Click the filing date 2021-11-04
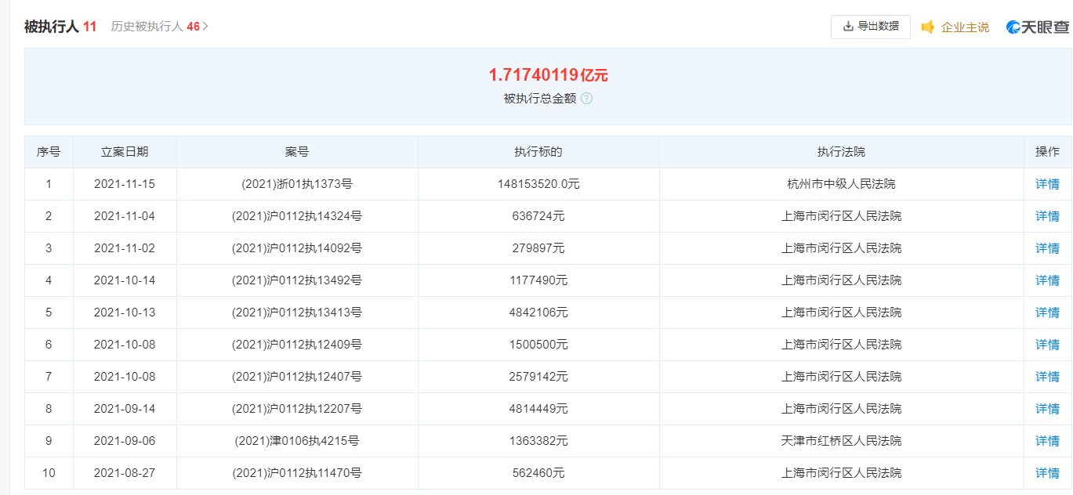Viewport: 1073px width, 495px height. click(x=125, y=216)
